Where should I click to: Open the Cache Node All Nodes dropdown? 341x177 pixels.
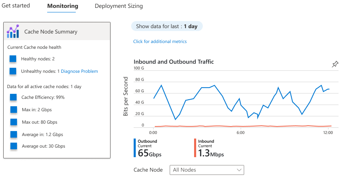[207, 170]
